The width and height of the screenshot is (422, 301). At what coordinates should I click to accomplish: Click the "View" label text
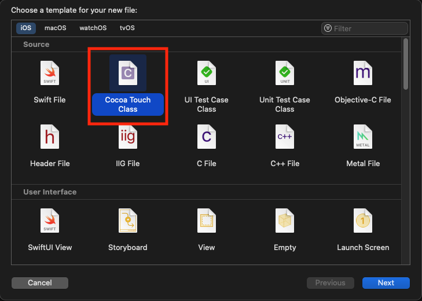coord(207,247)
